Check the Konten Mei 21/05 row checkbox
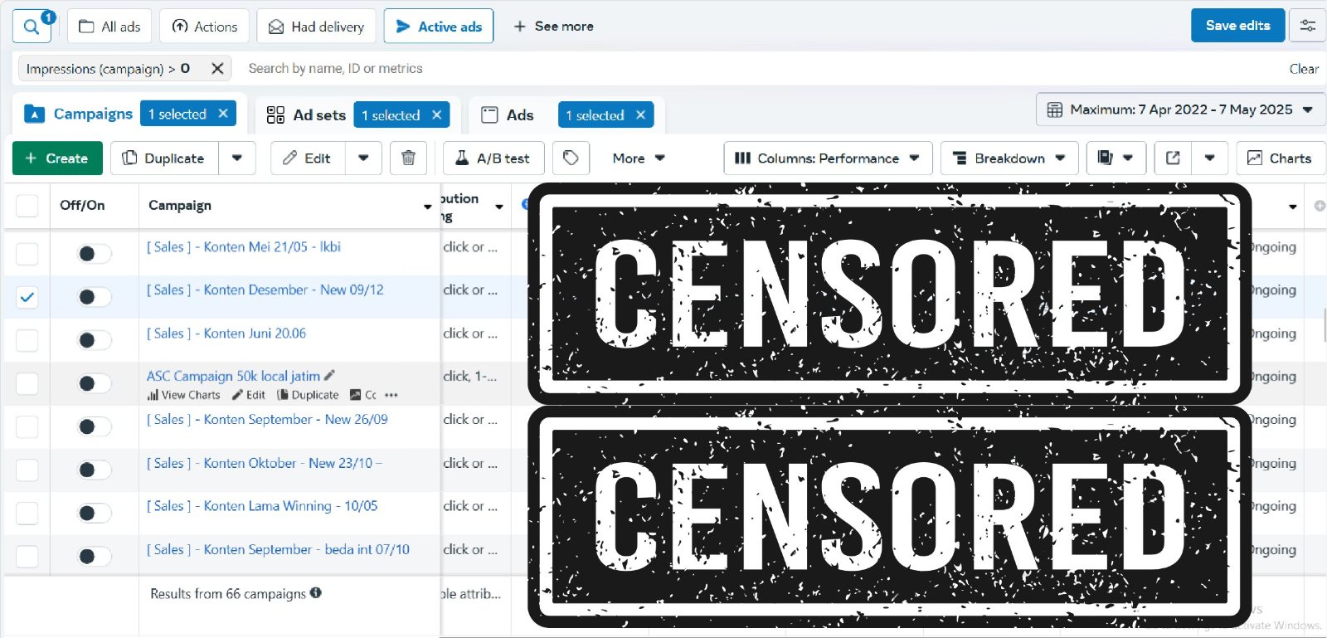This screenshot has width=1327, height=638. 27,253
